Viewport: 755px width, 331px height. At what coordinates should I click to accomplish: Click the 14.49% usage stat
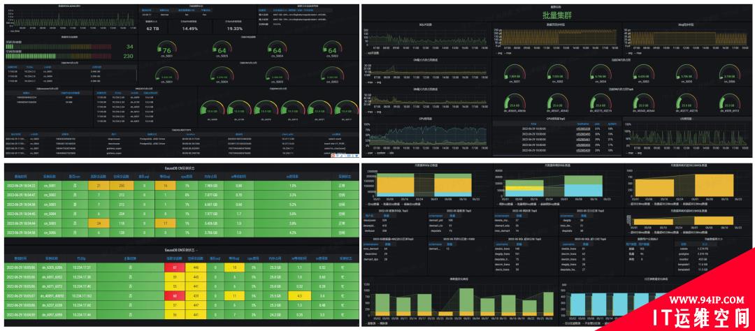pyautogui.click(x=189, y=29)
